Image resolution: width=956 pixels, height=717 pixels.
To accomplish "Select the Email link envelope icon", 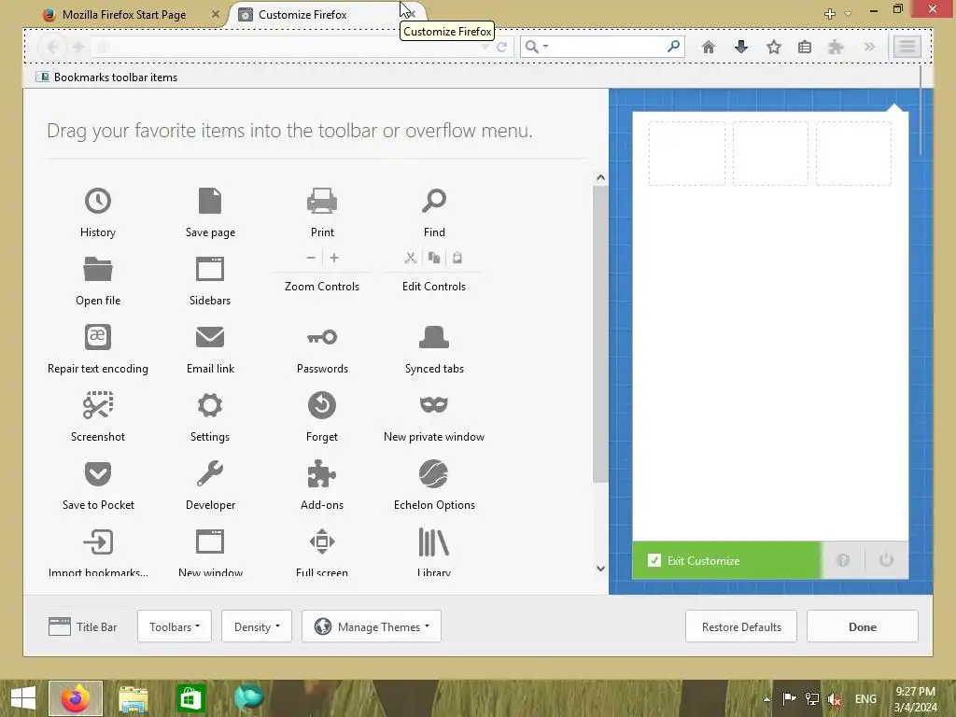I will click(210, 336).
